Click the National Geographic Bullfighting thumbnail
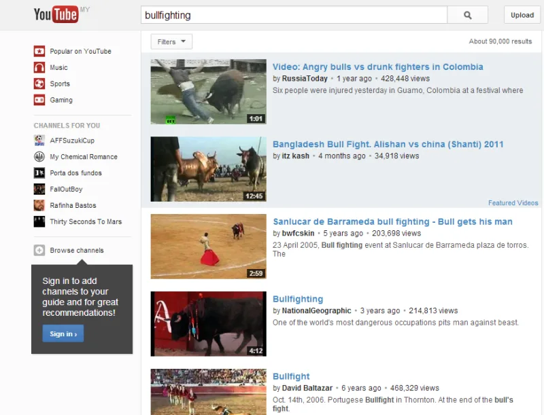 (x=208, y=324)
